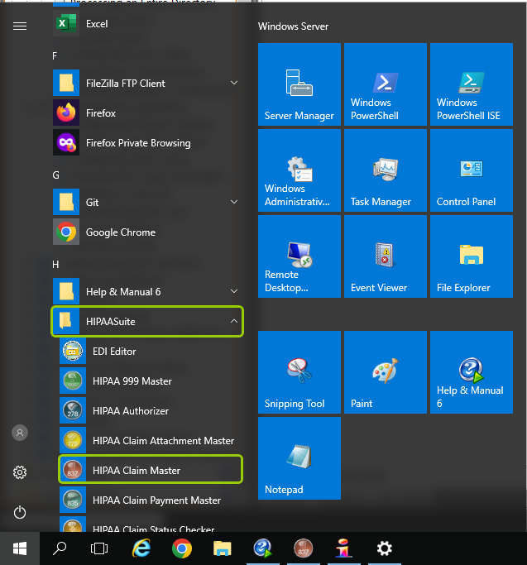Launch HIPAA 999 Master
Viewport: 527px width, 565px height.
tap(151, 381)
